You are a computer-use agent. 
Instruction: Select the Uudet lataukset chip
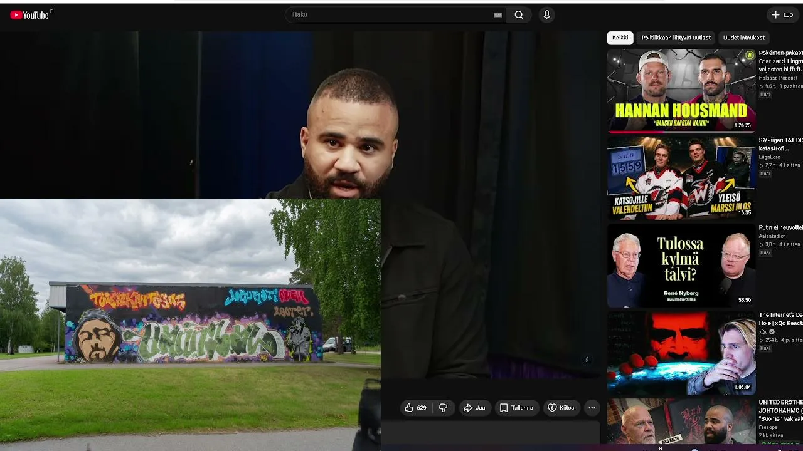pyautogui.click(x=743, y=38)
